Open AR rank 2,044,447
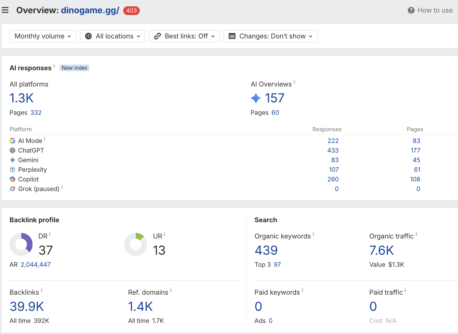The height and width of the screenshot is (334, 458). [36, 265]
